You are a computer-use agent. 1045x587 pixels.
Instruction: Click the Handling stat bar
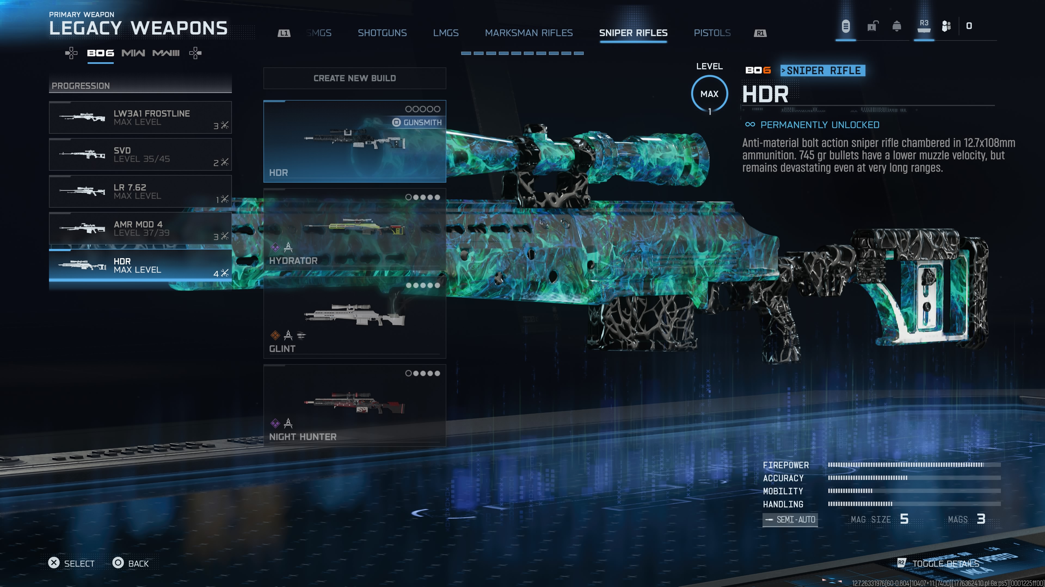click(914, 504)
